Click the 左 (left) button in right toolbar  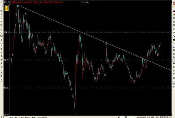[x=174, y=67]
